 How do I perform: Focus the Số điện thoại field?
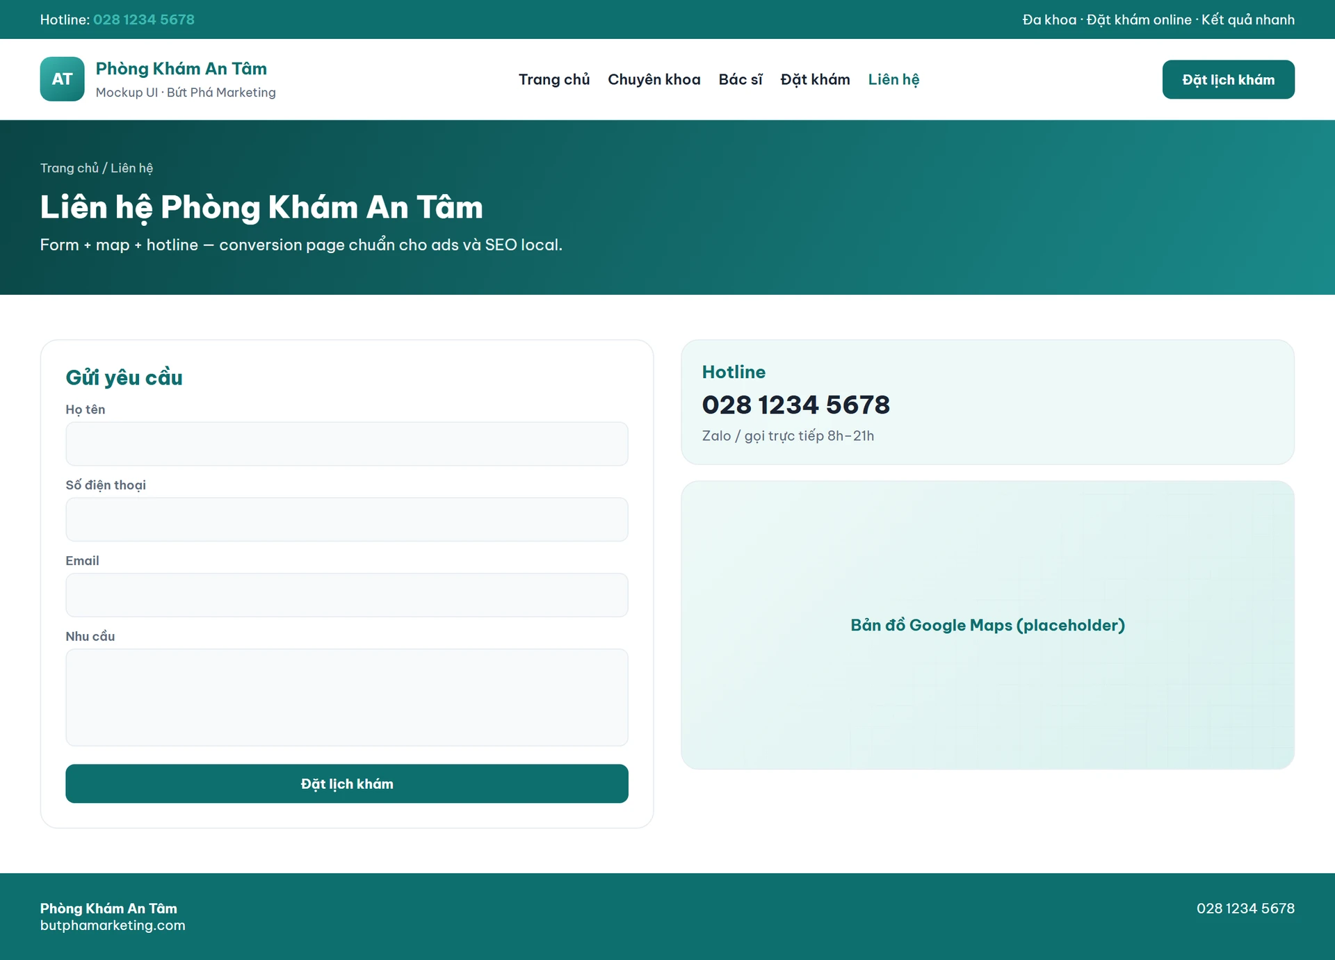[347, 519]
